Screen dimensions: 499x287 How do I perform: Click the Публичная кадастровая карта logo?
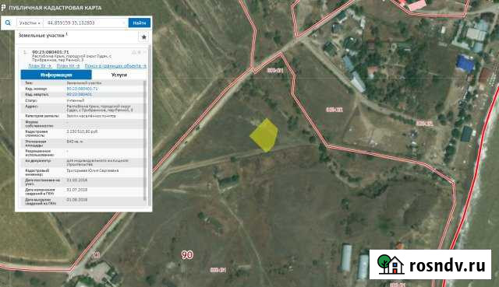click(51, 8)
